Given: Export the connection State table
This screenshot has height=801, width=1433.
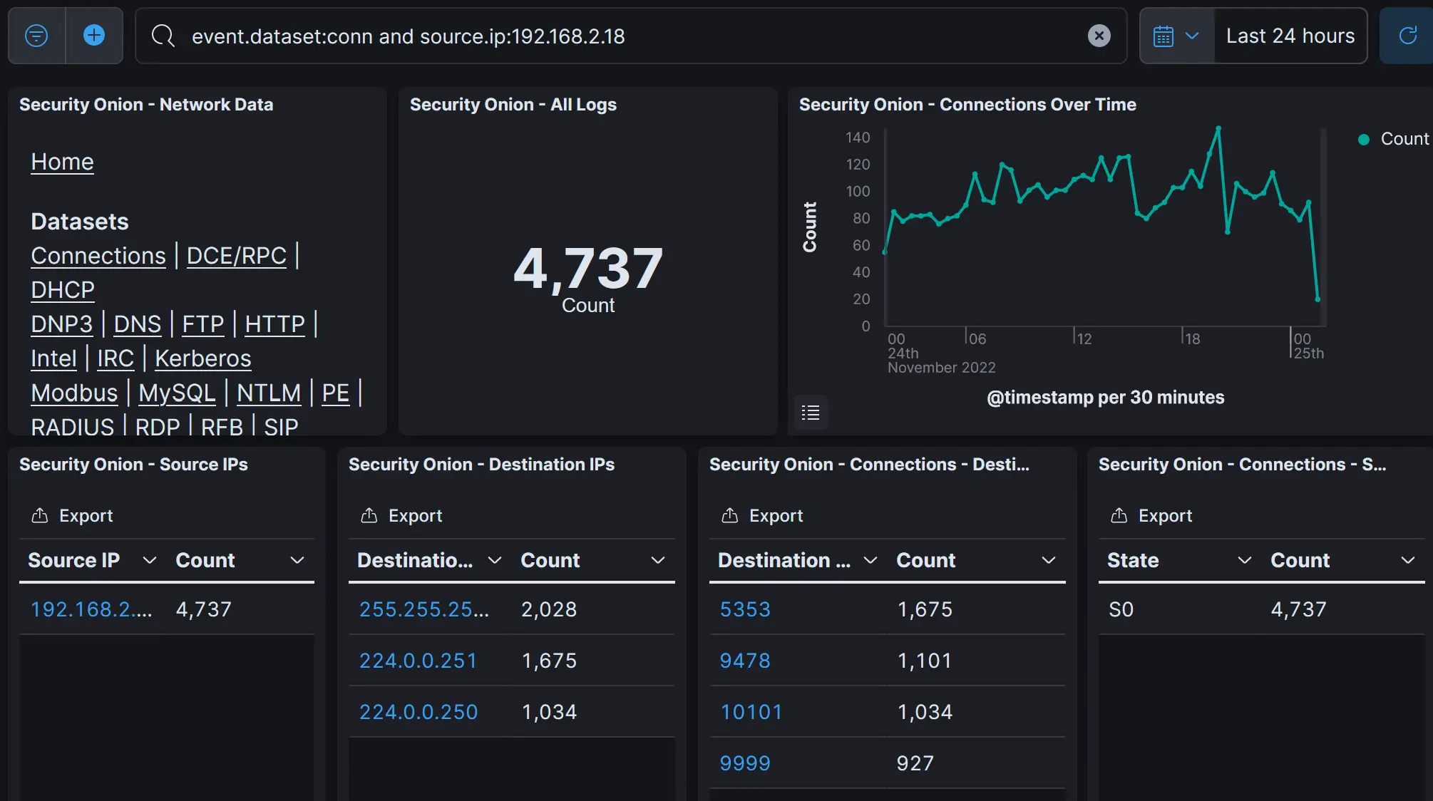Looking at the screenshot, I should (x=1151, y=515).
